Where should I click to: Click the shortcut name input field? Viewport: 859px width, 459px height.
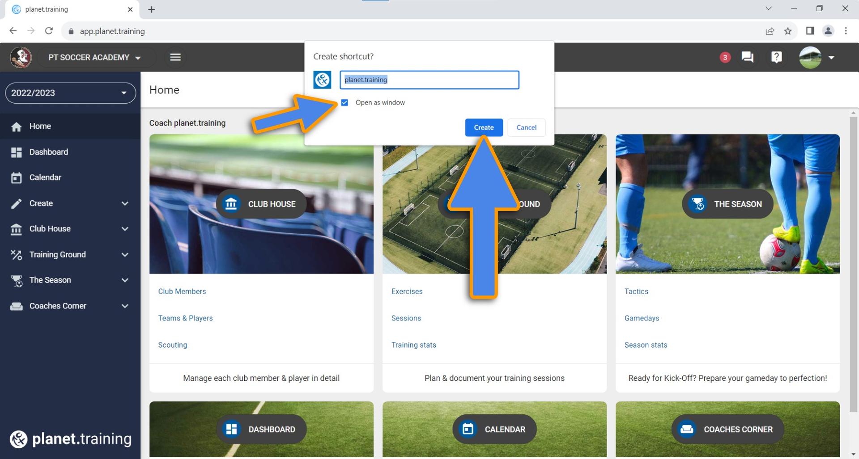(429, 80)
